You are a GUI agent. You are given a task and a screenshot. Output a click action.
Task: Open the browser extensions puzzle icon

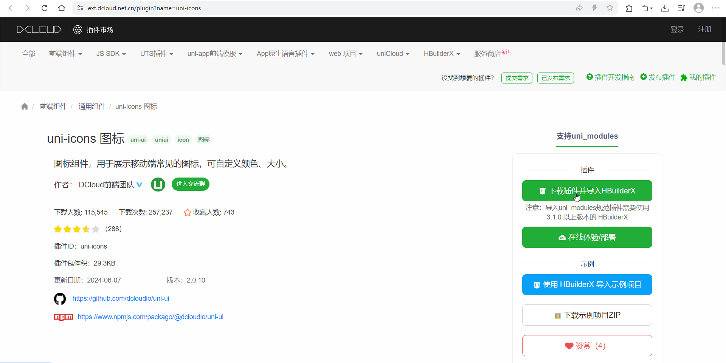(629, 8)
